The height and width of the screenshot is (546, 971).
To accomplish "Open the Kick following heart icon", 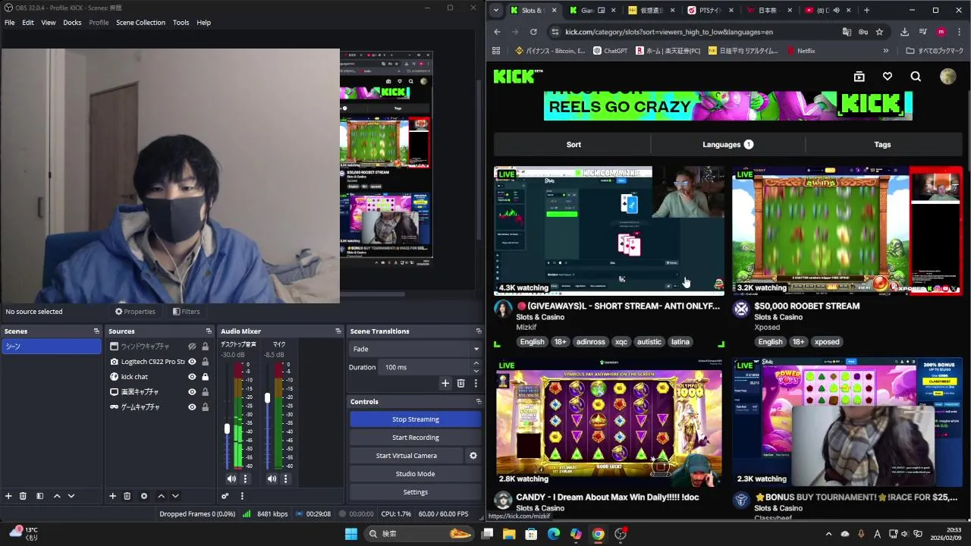I will 888,77.
